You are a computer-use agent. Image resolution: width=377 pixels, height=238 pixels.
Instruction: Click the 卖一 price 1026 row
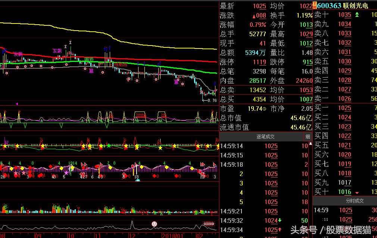pyautogui.click(x=345, y=99)
